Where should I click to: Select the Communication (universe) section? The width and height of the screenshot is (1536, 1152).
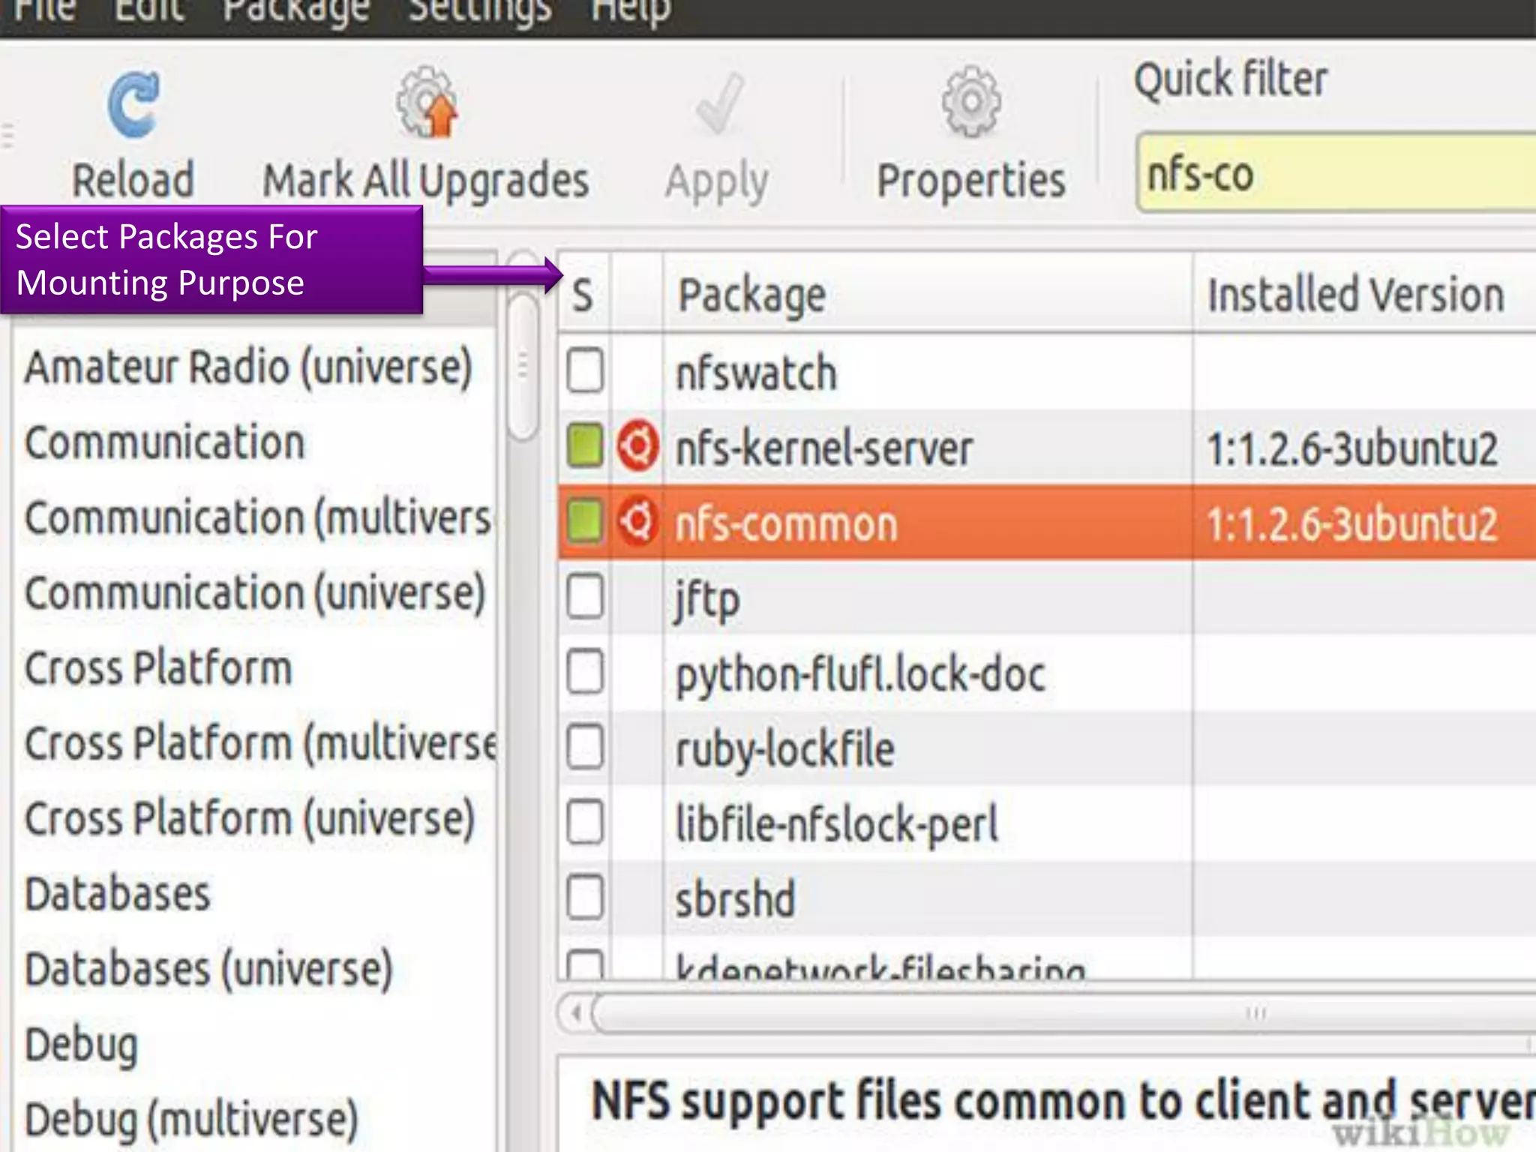coord(255,593)
